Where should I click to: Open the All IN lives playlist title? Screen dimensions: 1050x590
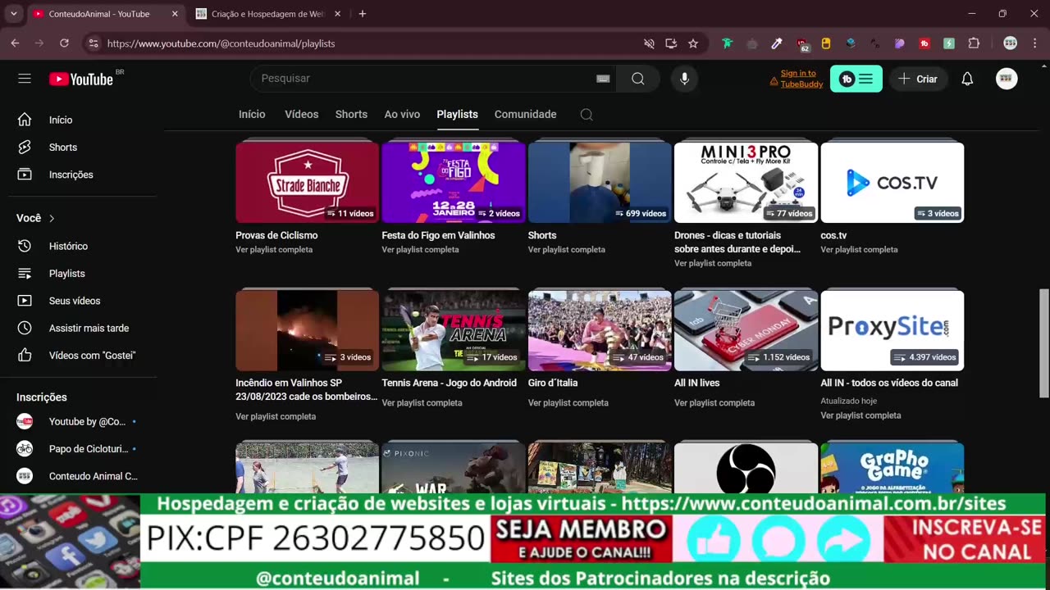pos(697,383)
